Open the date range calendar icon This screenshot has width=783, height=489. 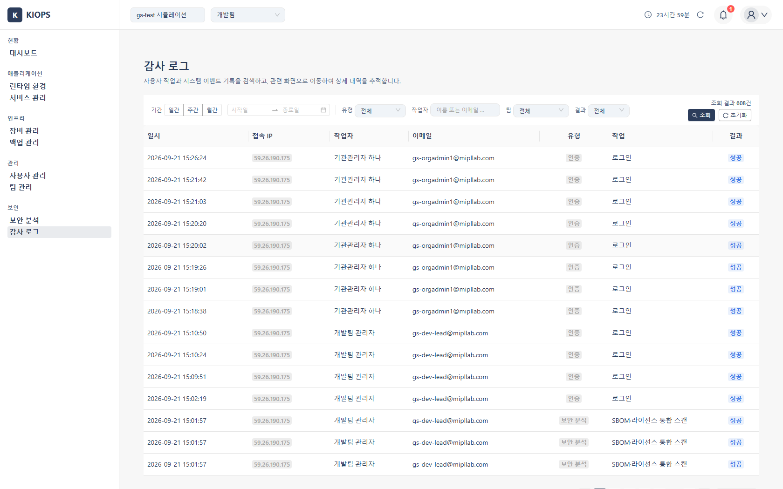[323, 110]
